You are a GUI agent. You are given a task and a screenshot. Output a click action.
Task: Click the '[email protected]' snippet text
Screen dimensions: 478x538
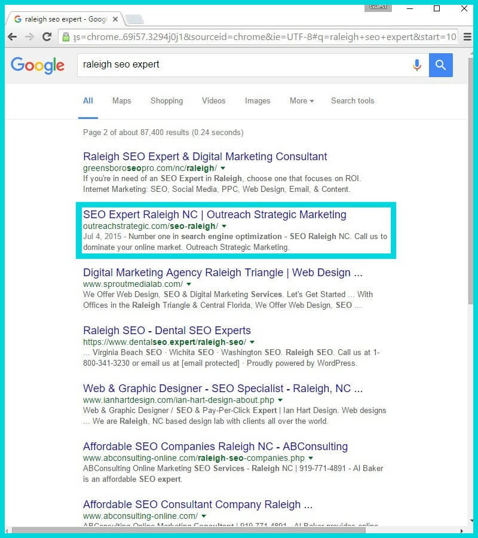tap(210, 363)
